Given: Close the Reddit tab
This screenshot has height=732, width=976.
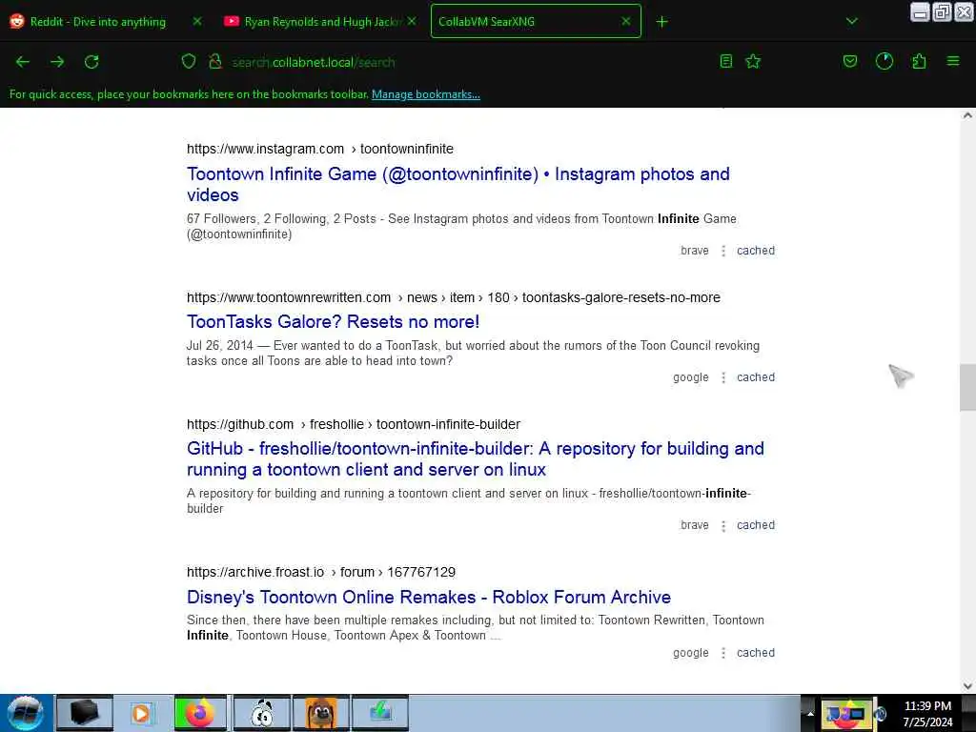Looking at the screenshot, I should 197,21.
